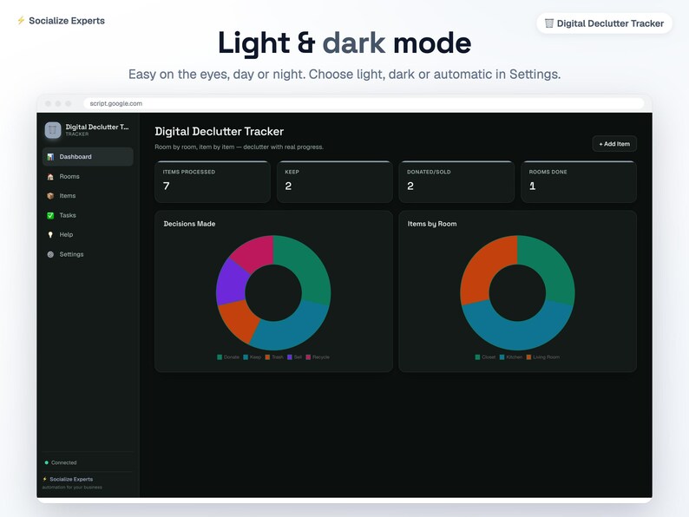Screen dimensions: 689x517
Task: Click the "Items by Room" chart title
Action: click(432, 224)
